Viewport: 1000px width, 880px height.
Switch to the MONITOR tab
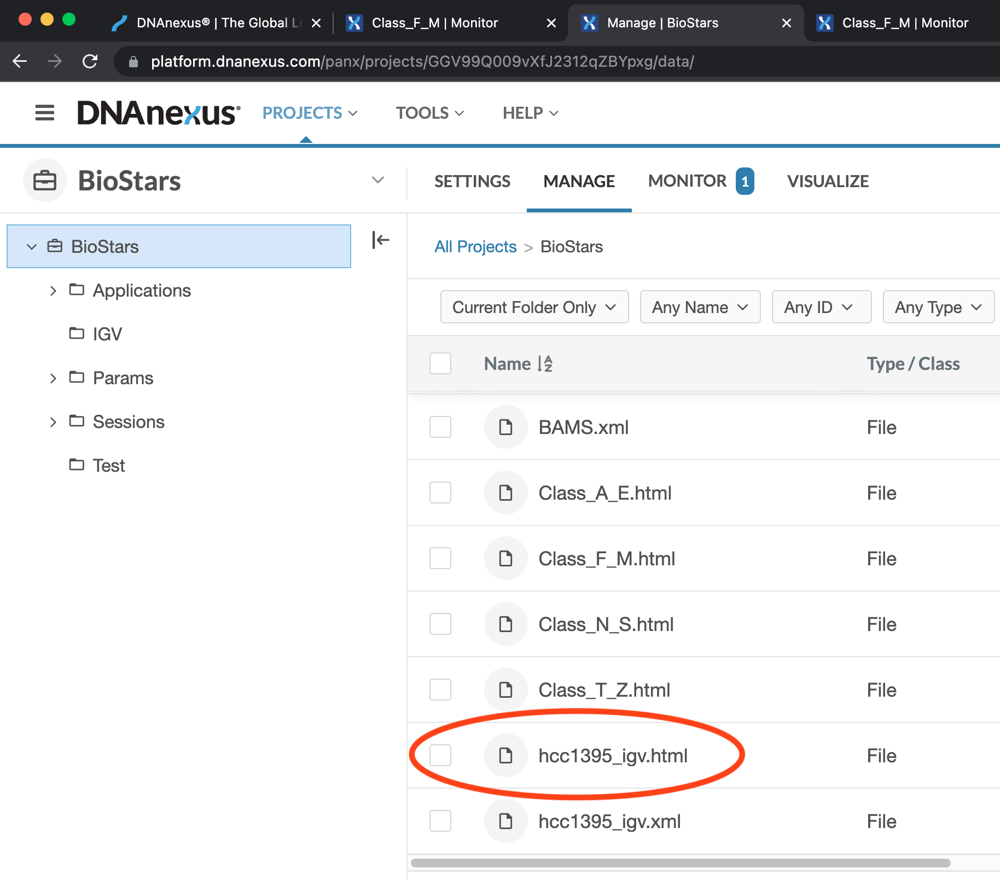687,181
